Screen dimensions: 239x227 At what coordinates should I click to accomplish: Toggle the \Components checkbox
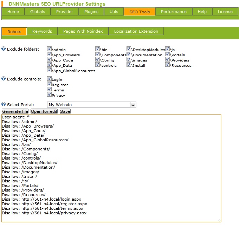tap(98, 54)
